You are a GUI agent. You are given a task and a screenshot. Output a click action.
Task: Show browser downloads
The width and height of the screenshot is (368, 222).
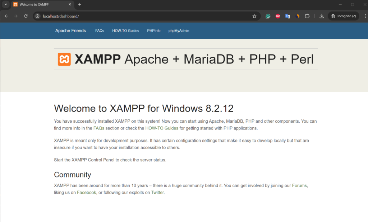point(322,16)
